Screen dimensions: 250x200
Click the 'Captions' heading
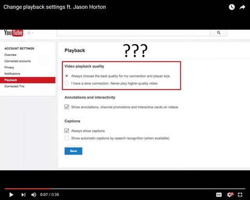(72, 121)
